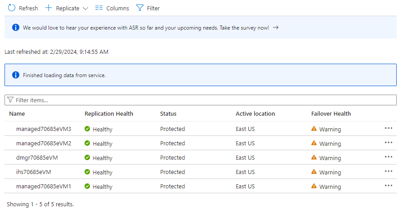The width and height of the screenshot is (403, 213).
Task: Open dmgr70685eVM replicated item
Action: 37,158
